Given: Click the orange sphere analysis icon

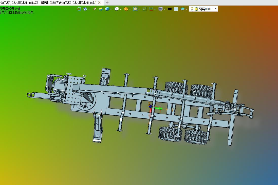Looking at the screenshot, I should point(126,9).
